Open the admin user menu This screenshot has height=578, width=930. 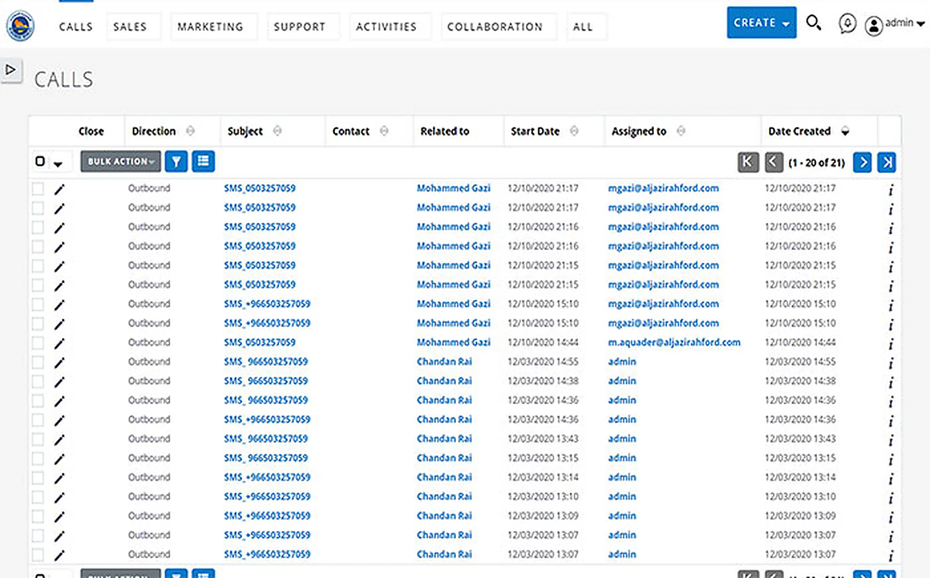coord(895,24)
